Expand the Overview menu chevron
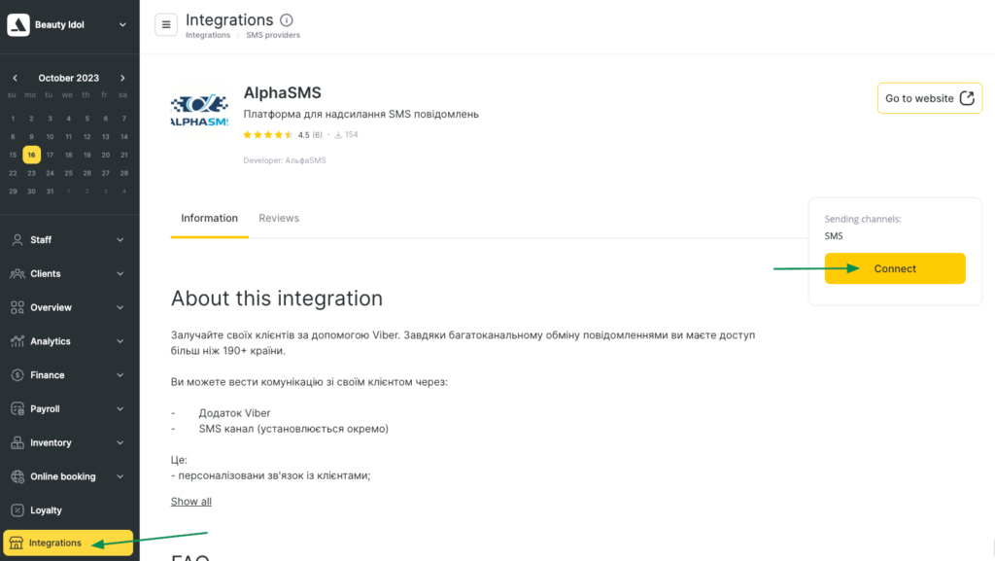 (120, 307)
